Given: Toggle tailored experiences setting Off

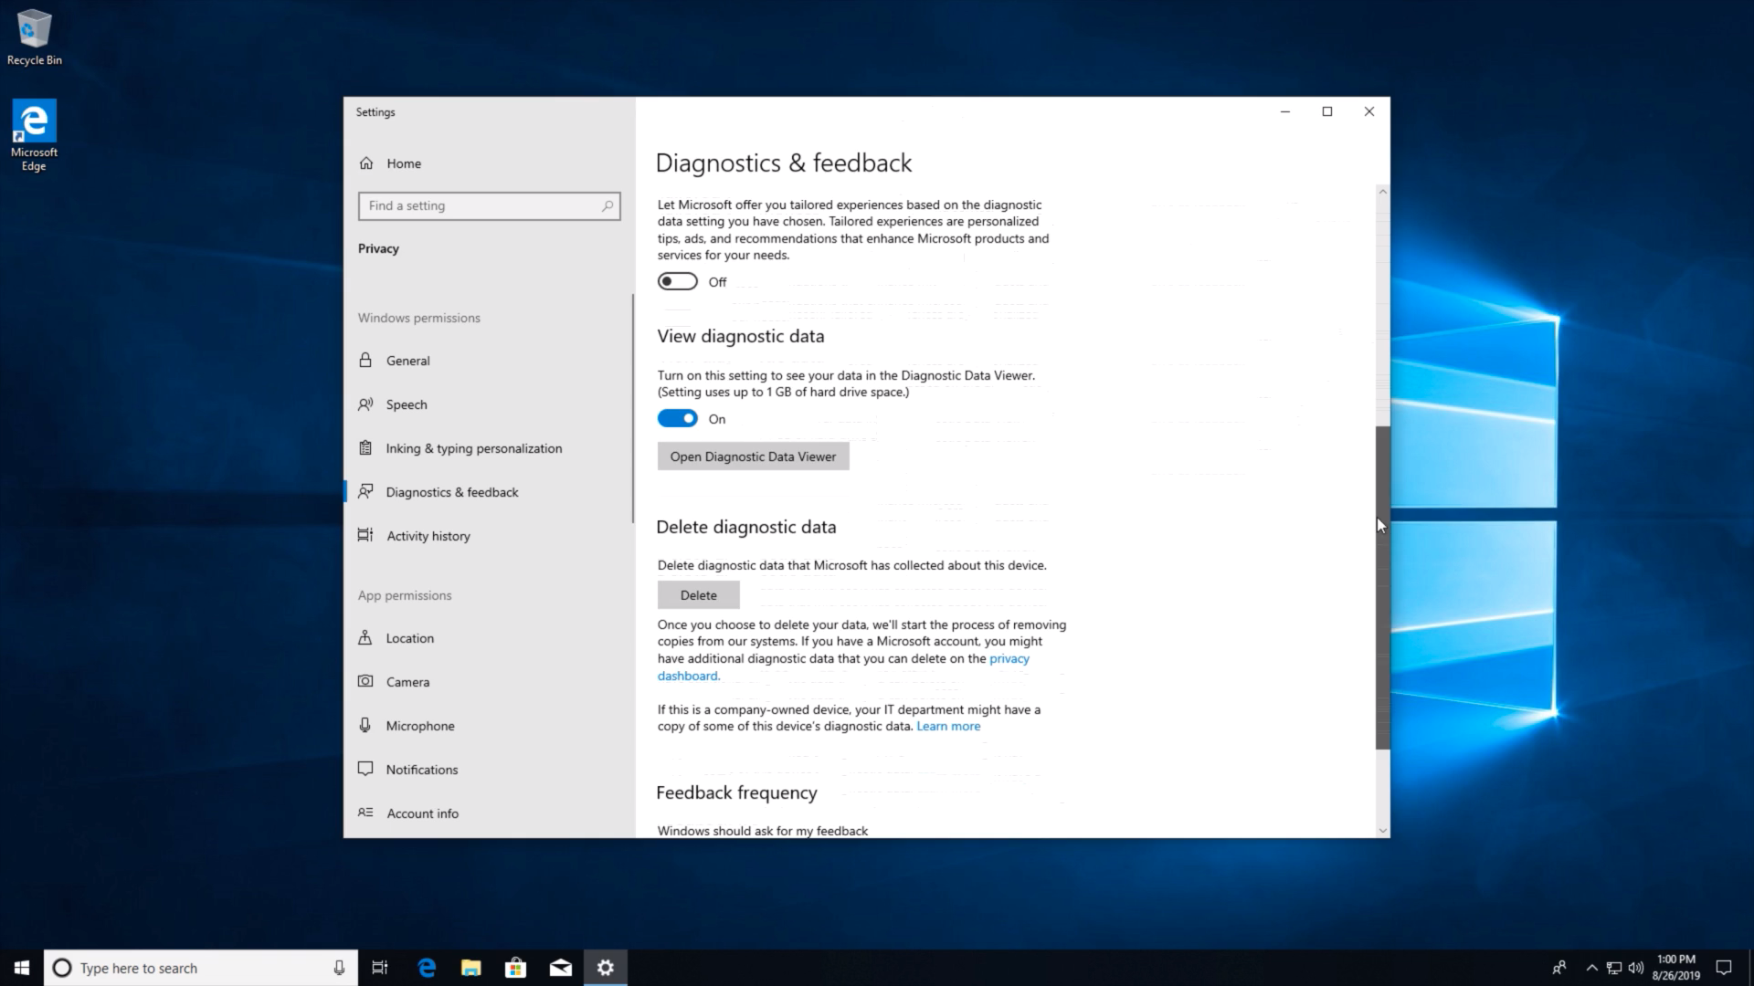Looking at the screenshot, I should 677,280.
